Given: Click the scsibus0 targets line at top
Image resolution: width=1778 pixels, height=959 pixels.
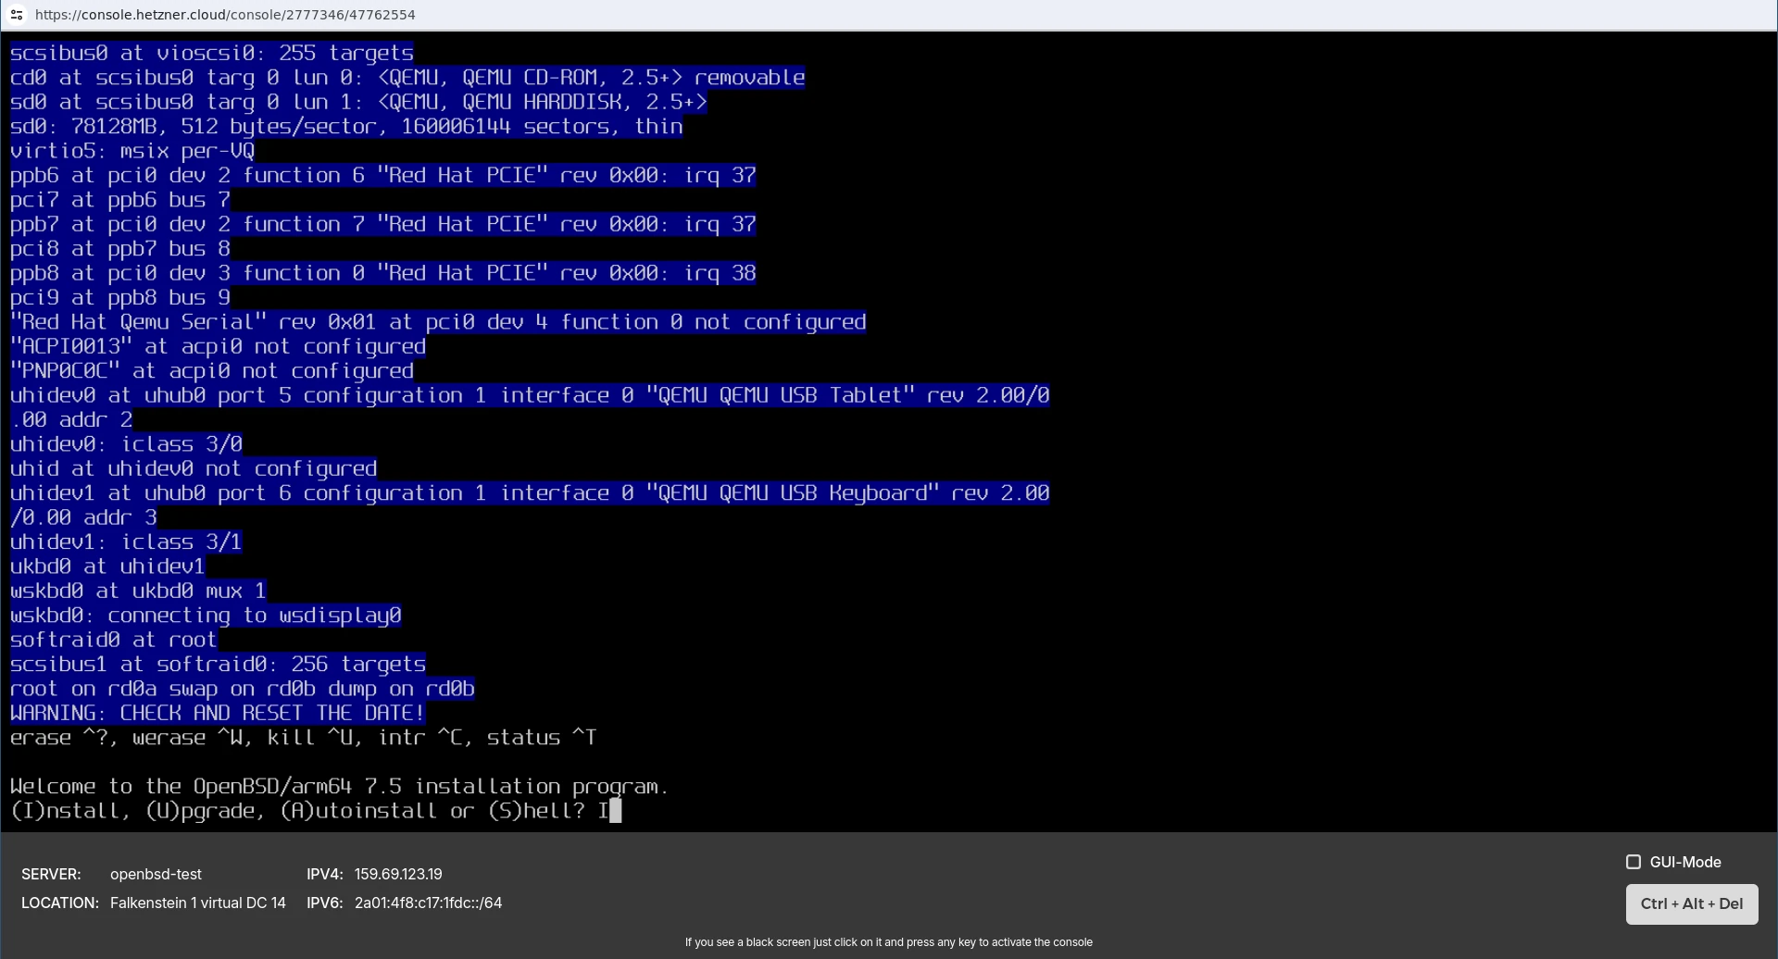Looking at the screenshot, I should tap(211, 53).
